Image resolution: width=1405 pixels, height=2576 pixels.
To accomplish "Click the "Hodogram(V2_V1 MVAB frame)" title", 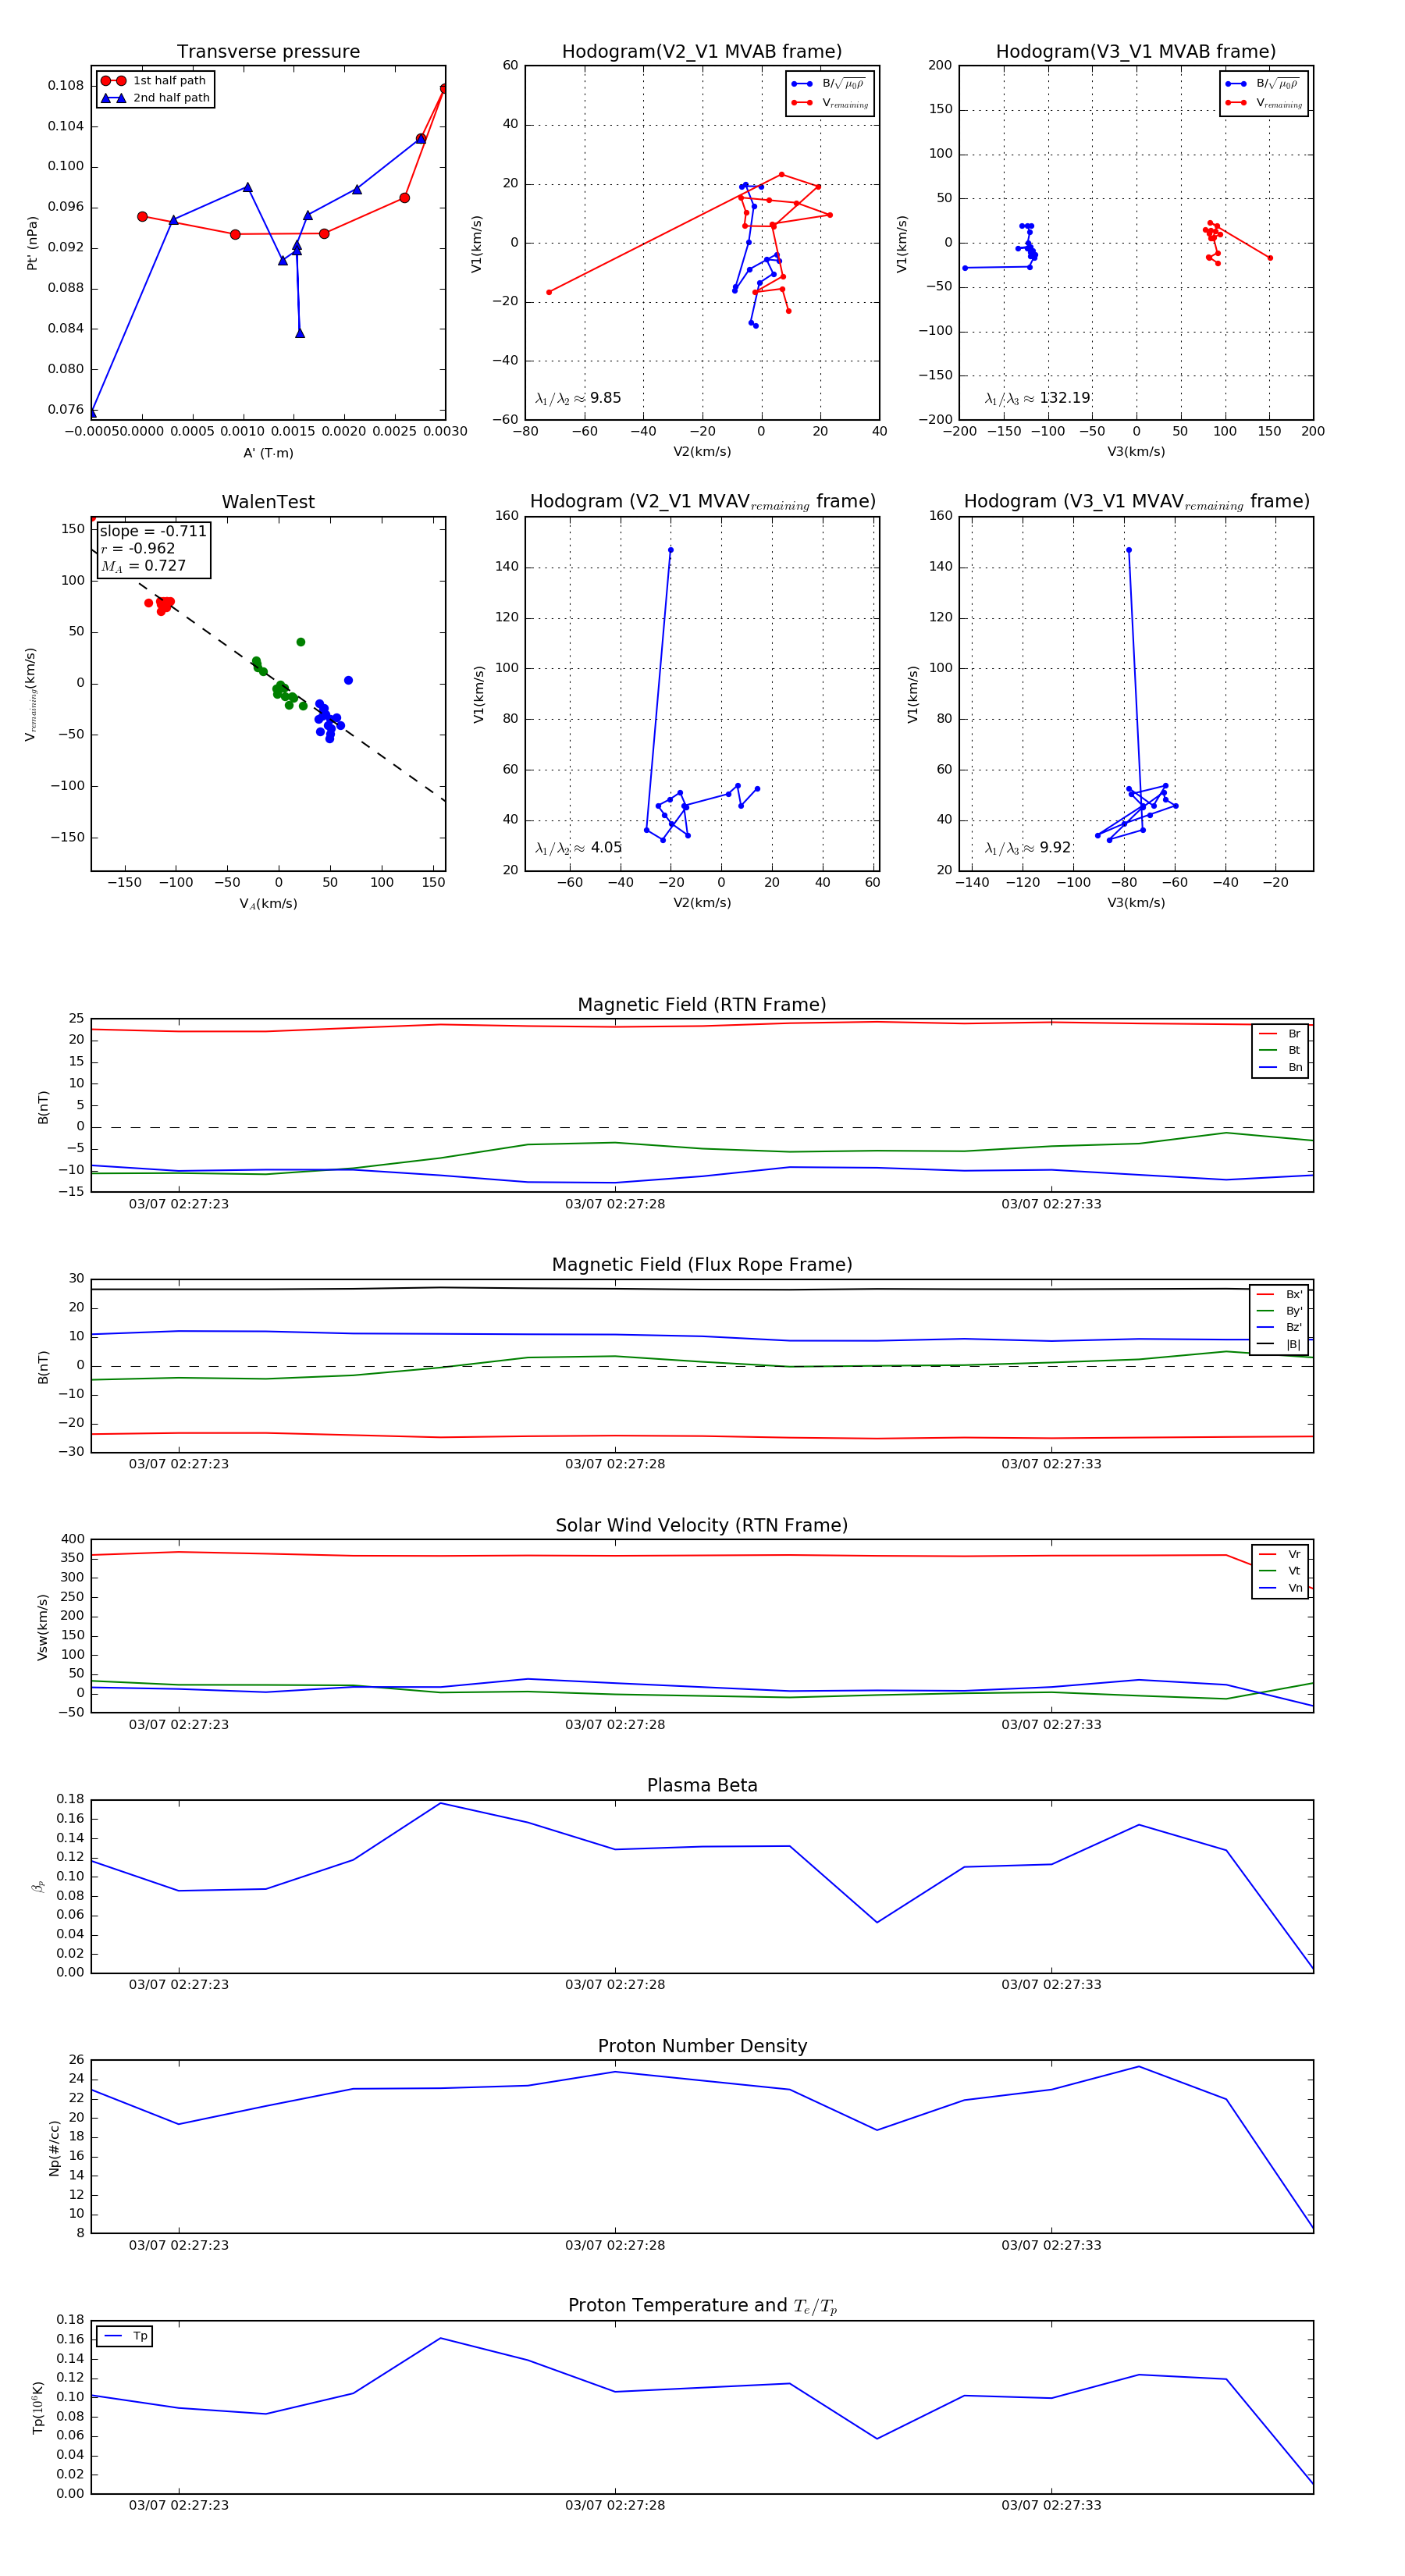I will point(702,52).
